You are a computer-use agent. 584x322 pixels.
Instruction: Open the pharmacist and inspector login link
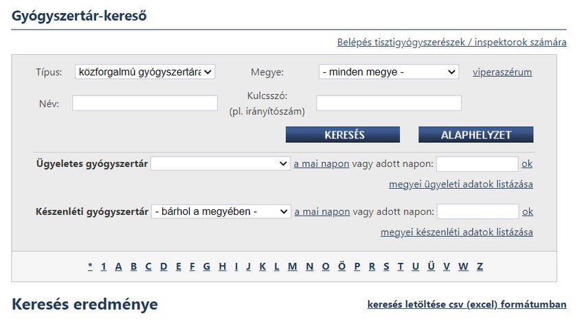tap(451, 43)
